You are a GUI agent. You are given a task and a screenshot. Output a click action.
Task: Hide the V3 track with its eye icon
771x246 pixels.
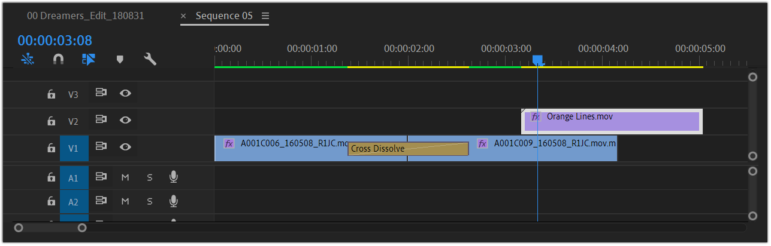coord(125,93)
